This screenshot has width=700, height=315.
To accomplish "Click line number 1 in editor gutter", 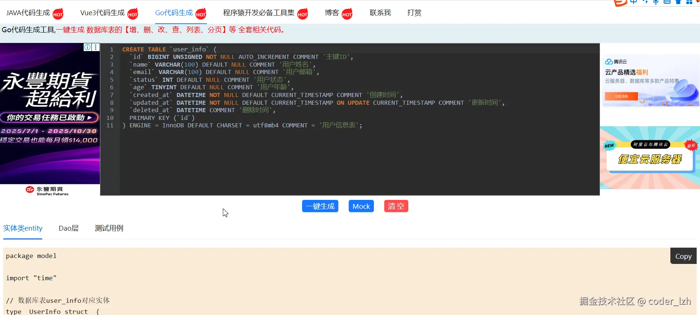I will tap(111, 49).
